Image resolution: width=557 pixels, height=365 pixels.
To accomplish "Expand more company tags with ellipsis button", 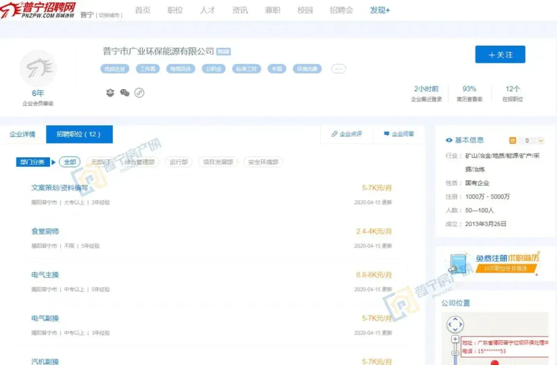I will tap(338, 69).
